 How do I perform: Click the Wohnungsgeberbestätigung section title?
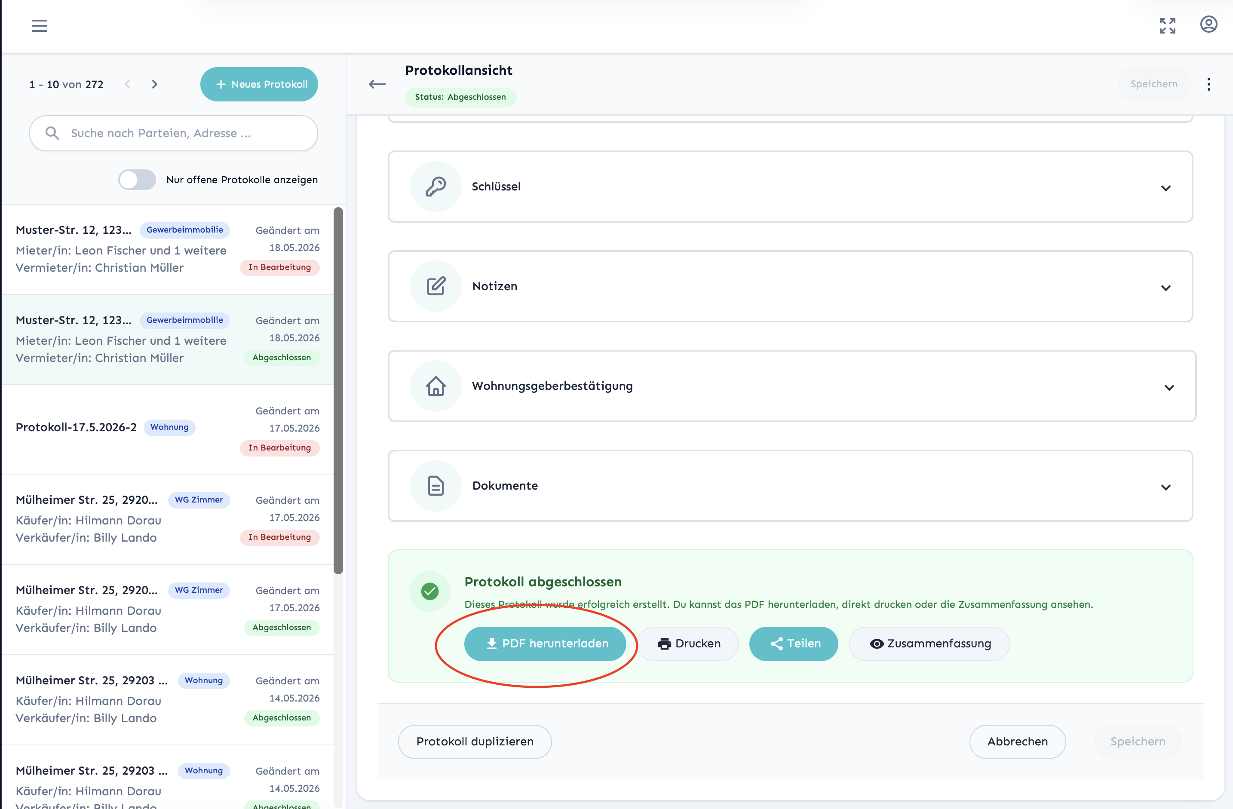coord(552,386)
